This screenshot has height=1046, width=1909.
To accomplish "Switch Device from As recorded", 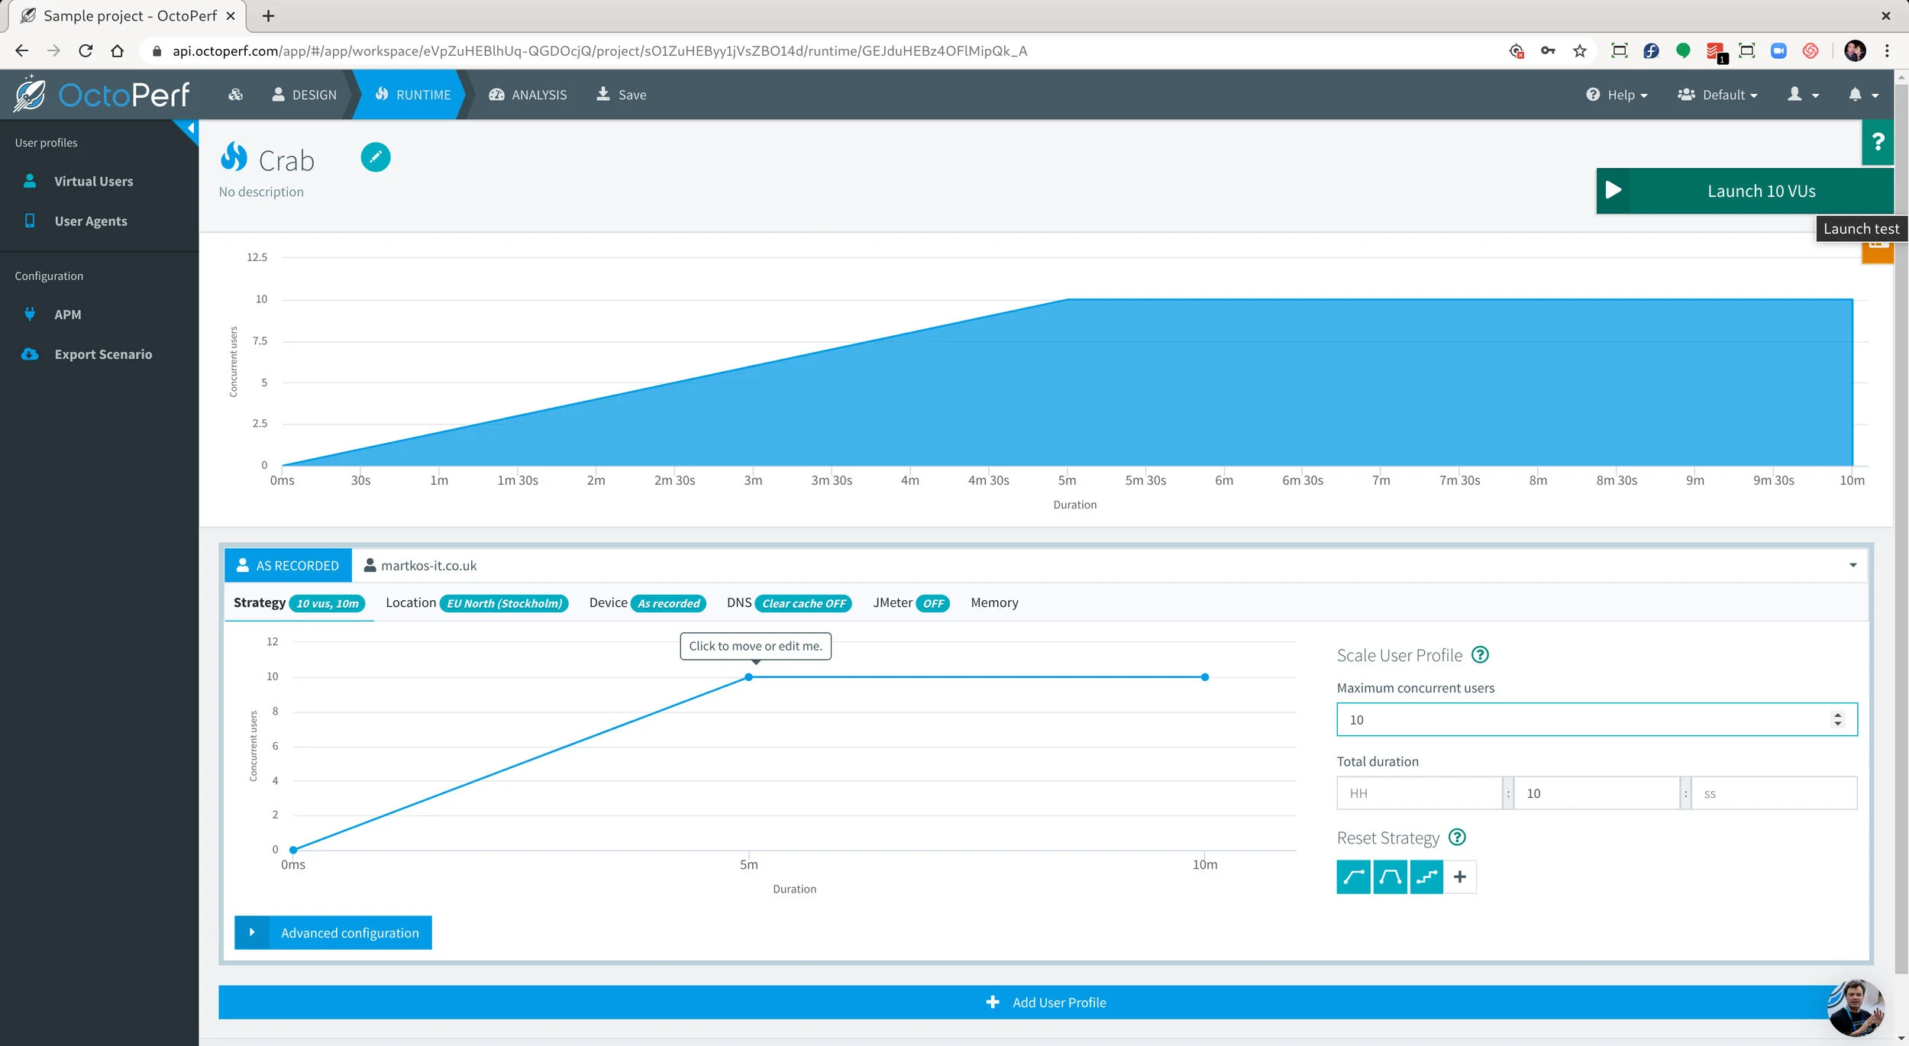I will pos(667,602).
